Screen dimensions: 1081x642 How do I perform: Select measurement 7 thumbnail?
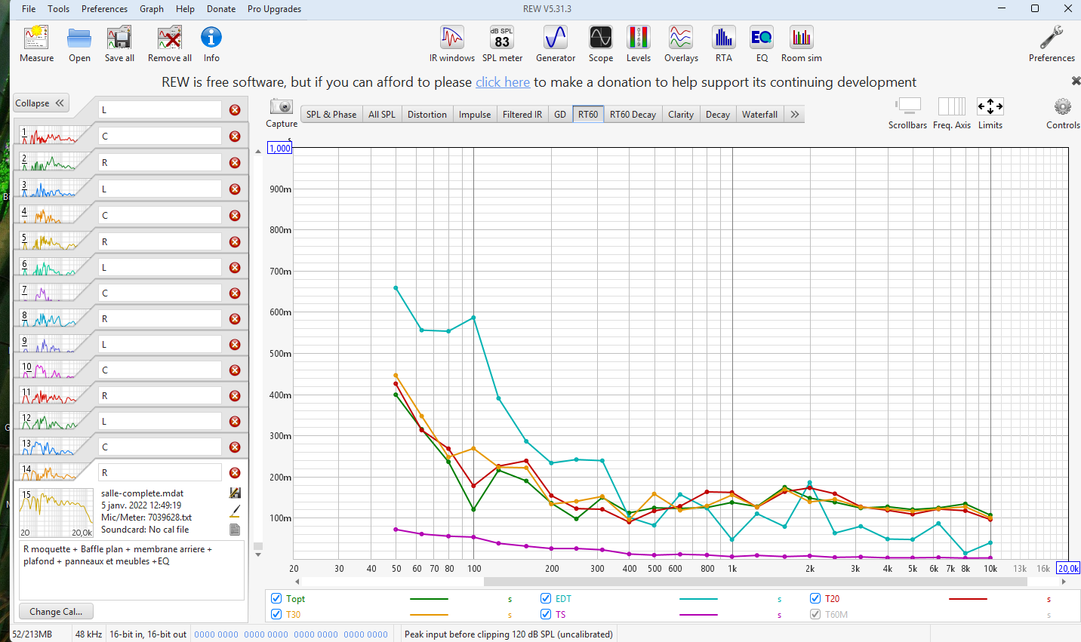coord(49,293)
